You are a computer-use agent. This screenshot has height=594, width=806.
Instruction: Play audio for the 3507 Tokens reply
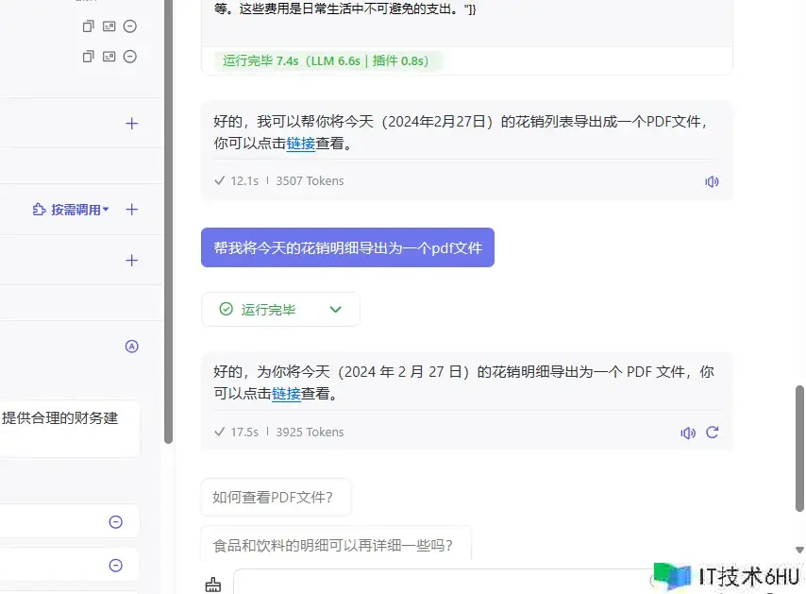pos(712,181)
